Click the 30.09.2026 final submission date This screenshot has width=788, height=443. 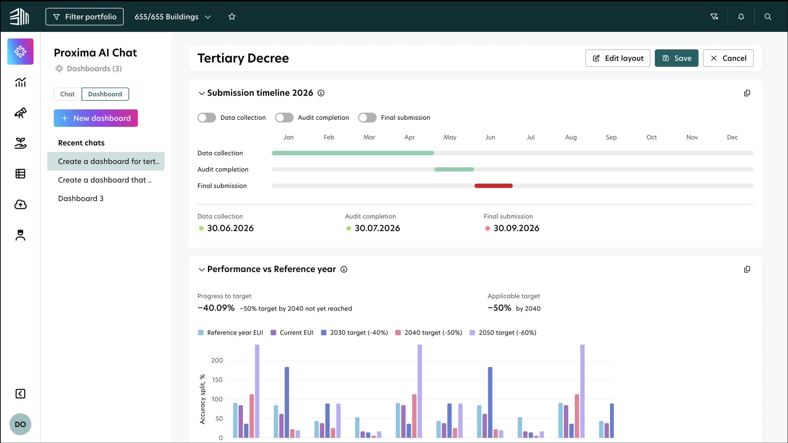coord(516,228)
